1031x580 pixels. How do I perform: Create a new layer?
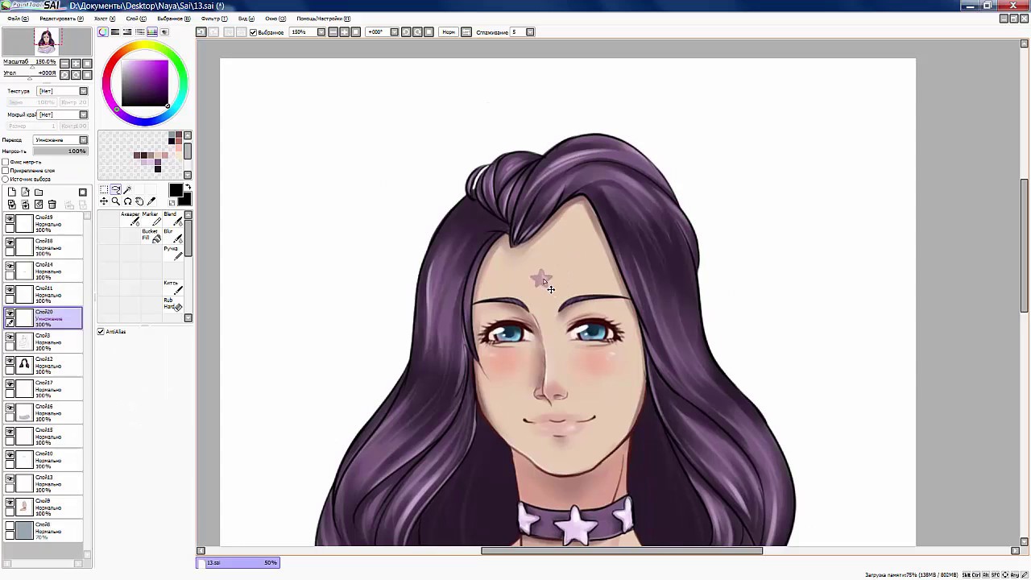point(12,192)
